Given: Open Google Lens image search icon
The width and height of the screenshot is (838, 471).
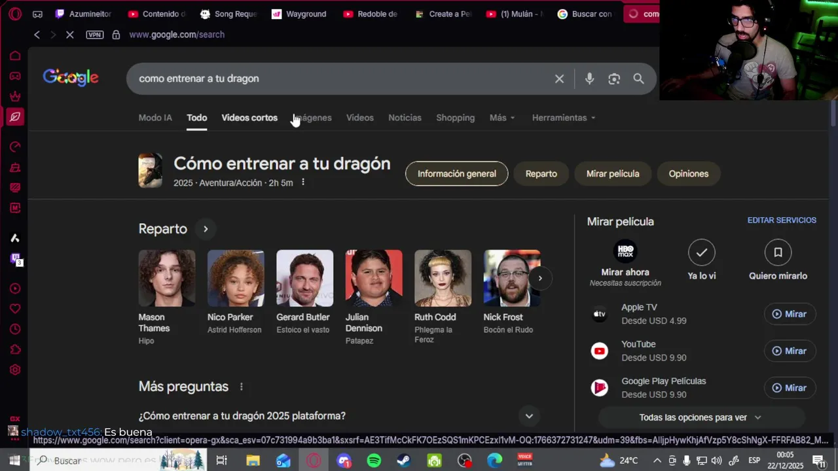Looking at the screenshot, I should coord(614,78).
